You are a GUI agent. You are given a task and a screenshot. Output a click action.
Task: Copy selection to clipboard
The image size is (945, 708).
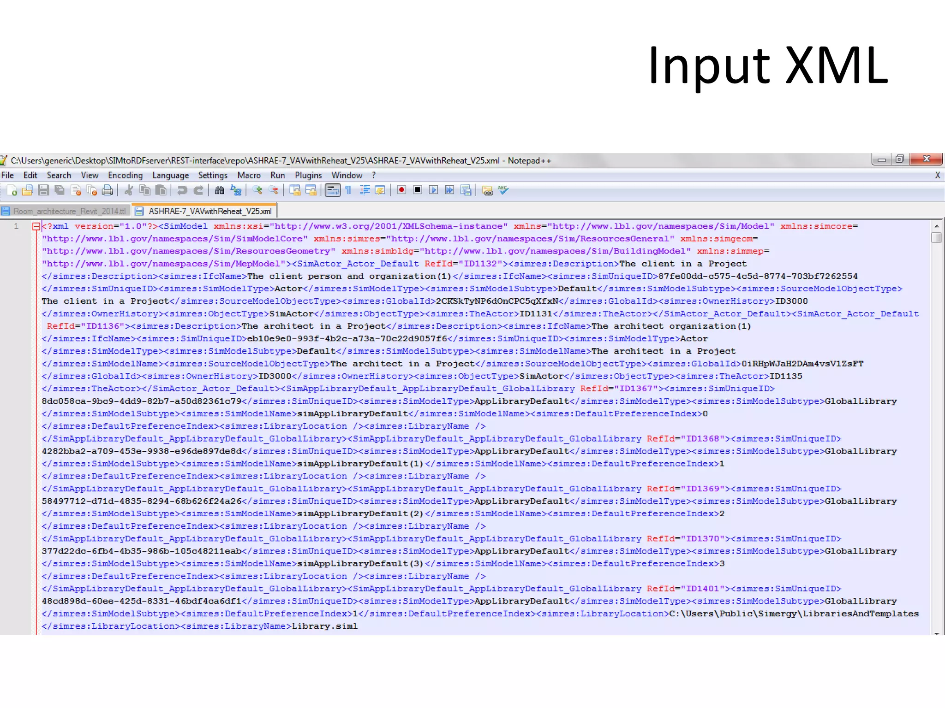(145, 190)
